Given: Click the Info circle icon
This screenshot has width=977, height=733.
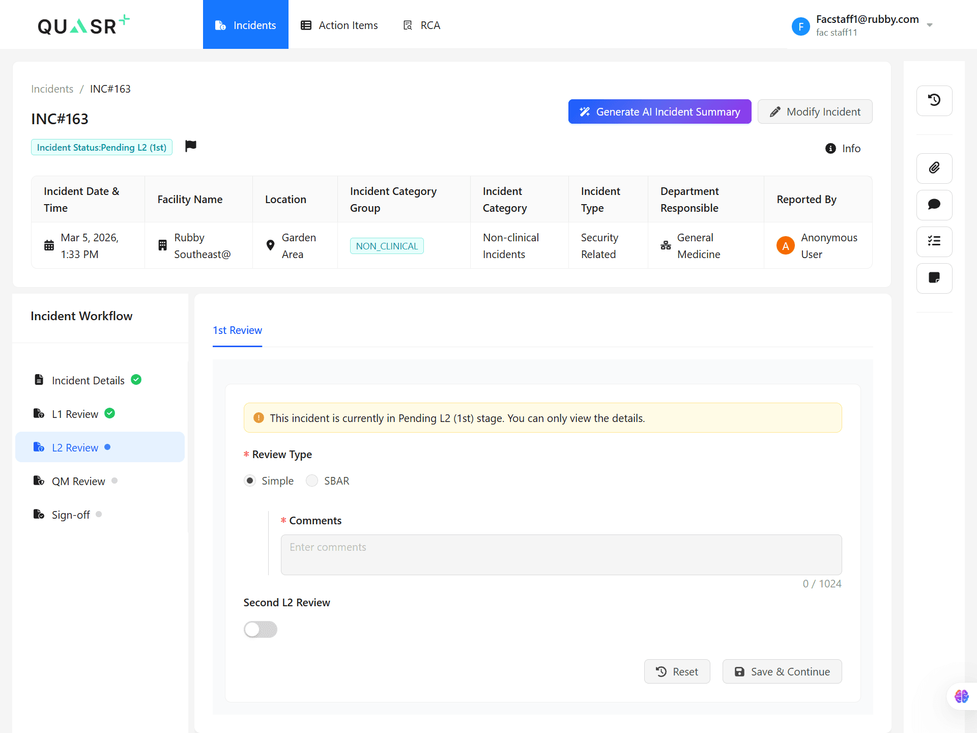Looking at the screenshot, I should [830, 148].
